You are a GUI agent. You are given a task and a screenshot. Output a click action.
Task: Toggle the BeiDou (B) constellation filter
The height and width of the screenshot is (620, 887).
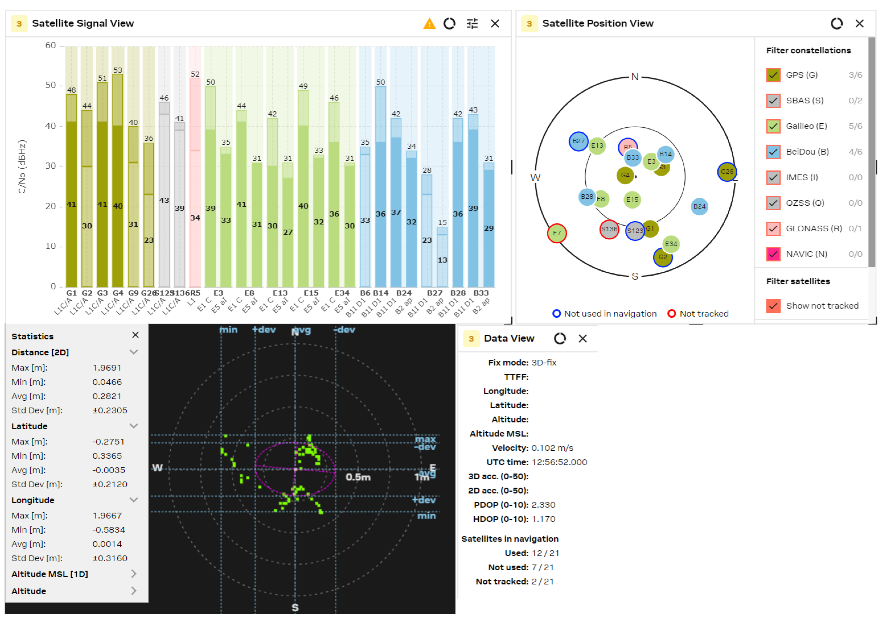pos(773,152)
